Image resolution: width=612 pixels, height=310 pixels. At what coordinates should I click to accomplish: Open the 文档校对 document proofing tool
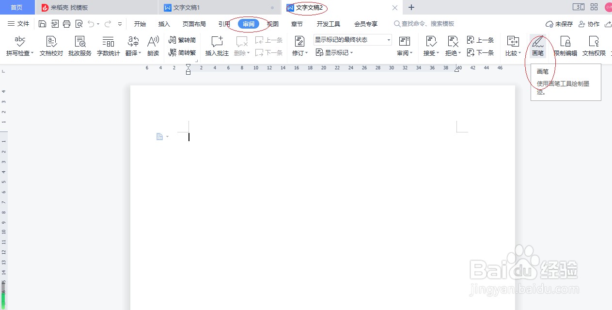click(x=51, y=46)
